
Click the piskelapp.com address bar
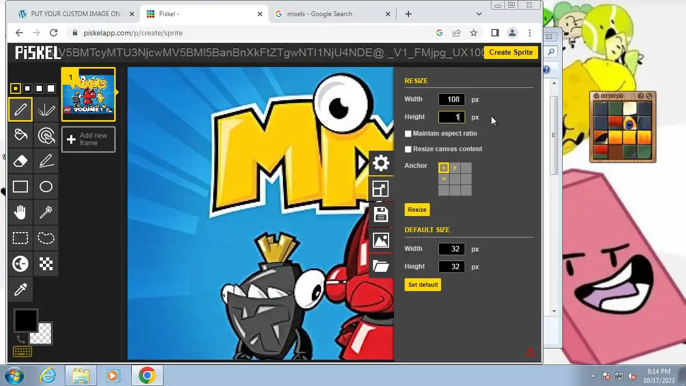pos(249,33)
